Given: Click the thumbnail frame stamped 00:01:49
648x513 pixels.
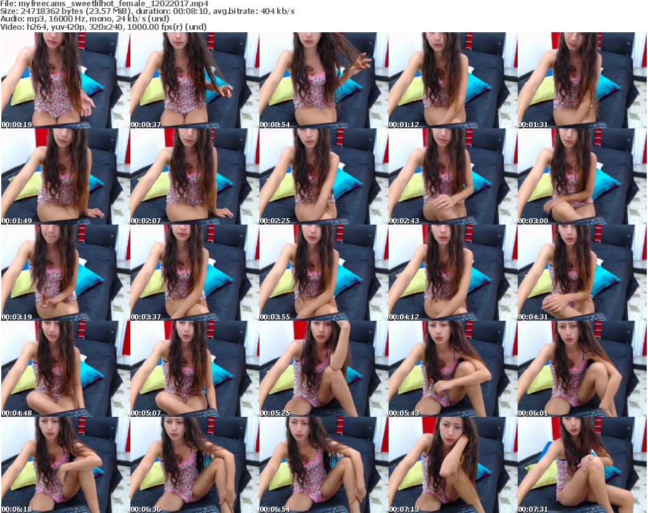Looking at the screenshot, I should tap(65, 176).
